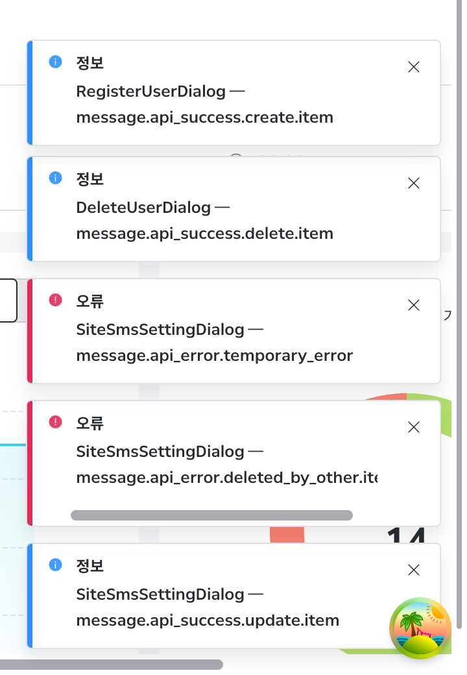This screenshot has width=467, height=675.
Task: Close the update.item success toast
Action: (x=413, y=570)
